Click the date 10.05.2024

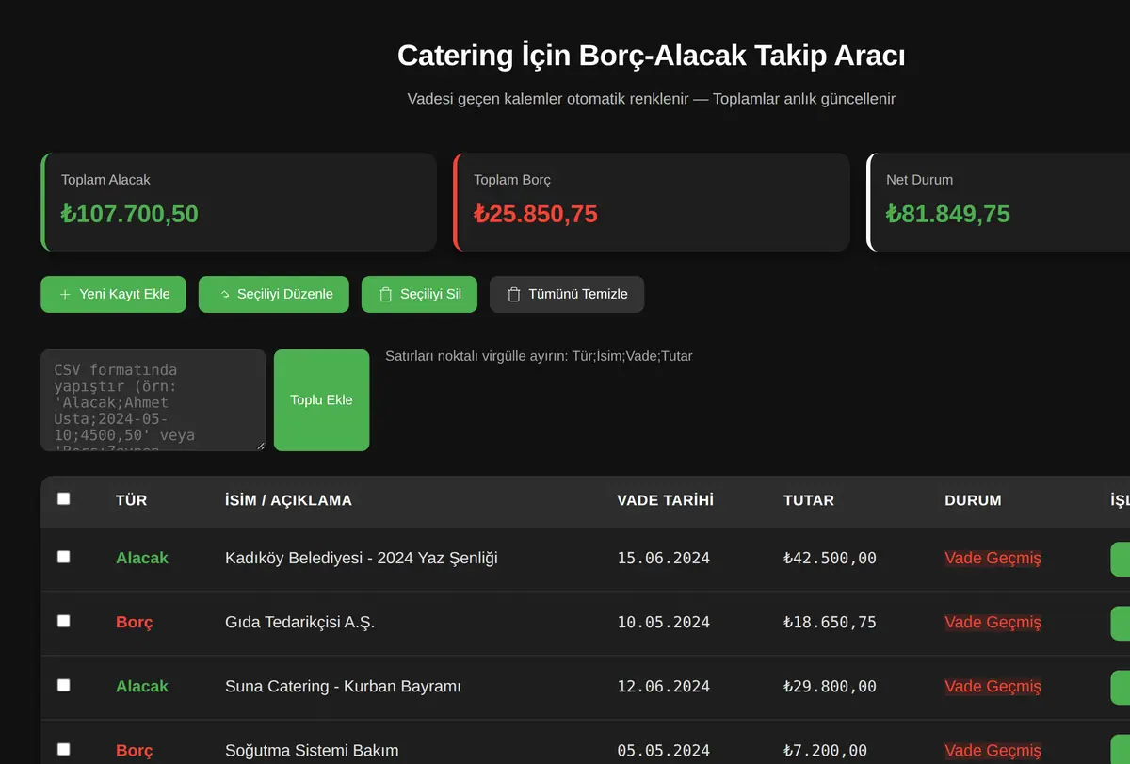coord(663,622)
